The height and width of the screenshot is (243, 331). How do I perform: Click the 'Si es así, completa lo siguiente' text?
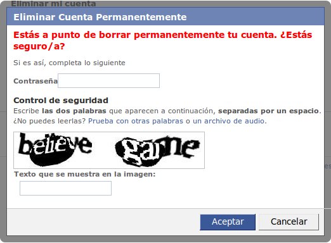click(69, 63)
